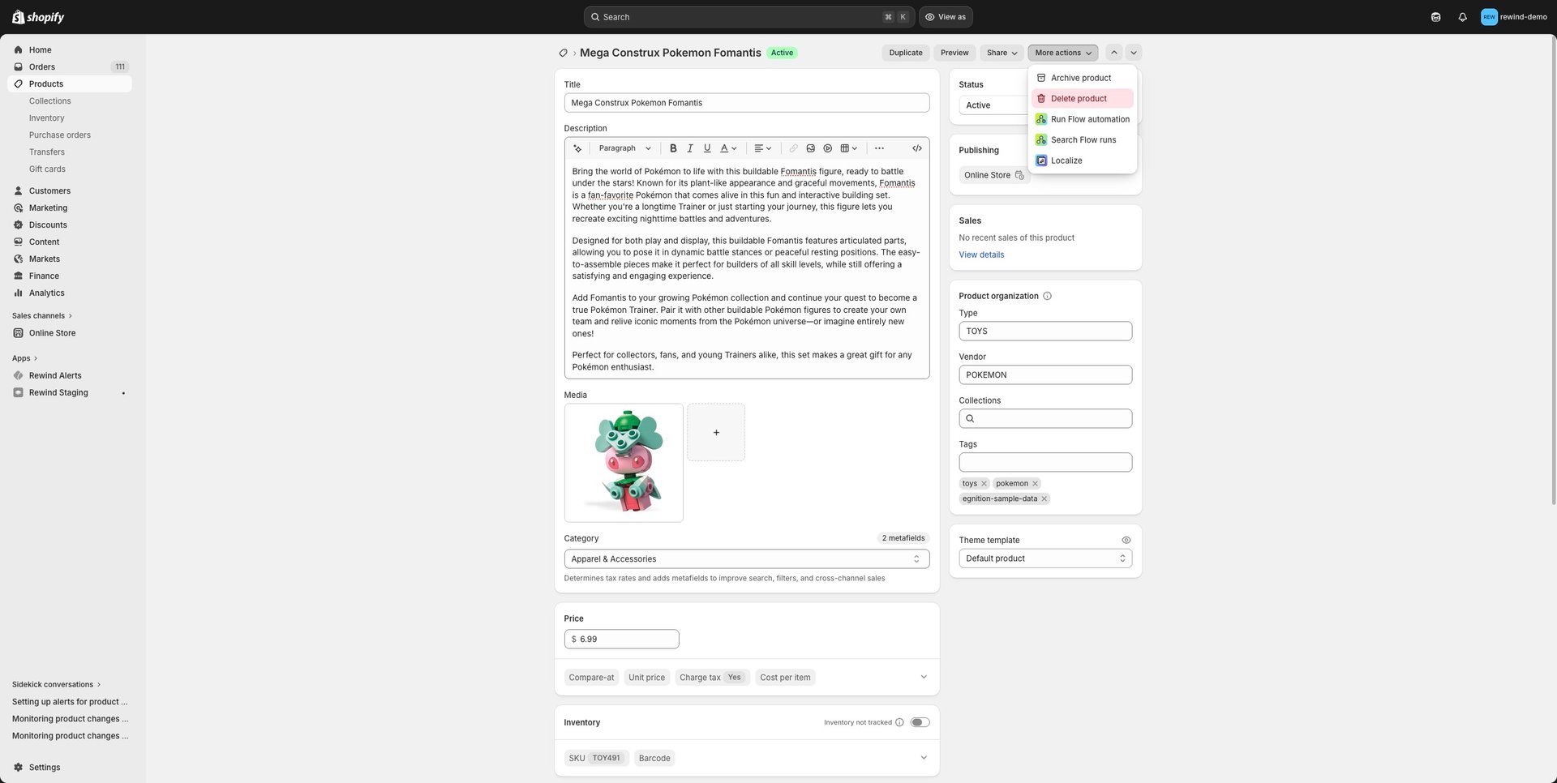
Task: Select Run Flow automation
Action: click(1082, 119)
